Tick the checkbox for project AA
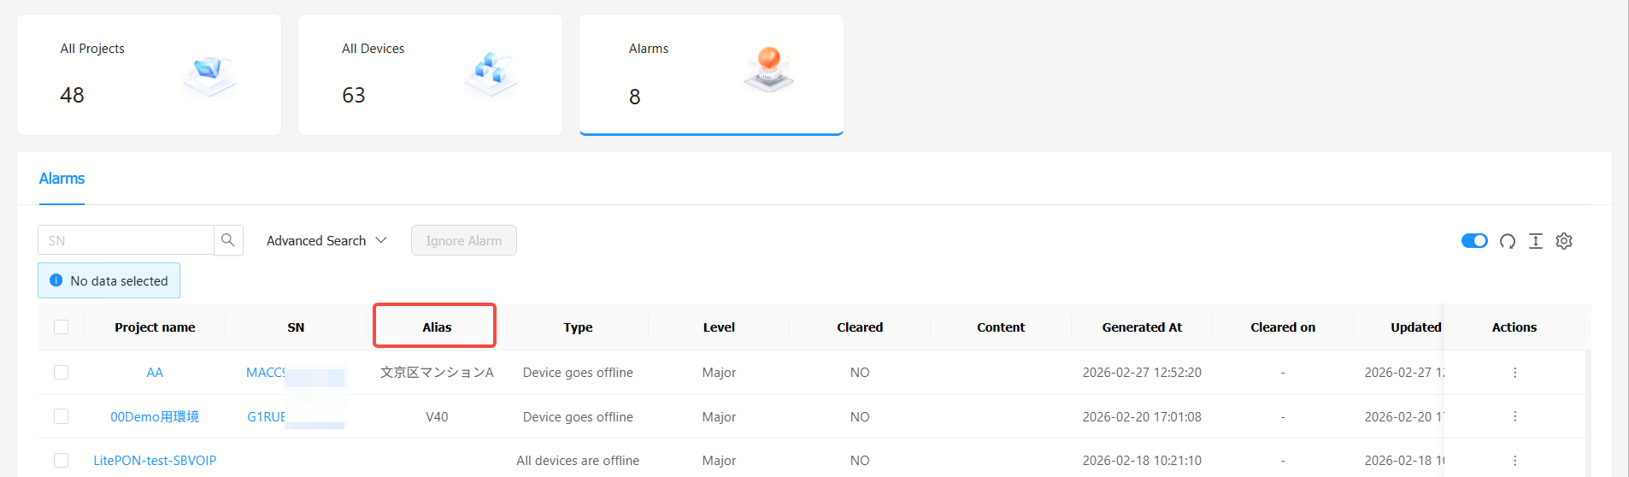 click(61, 373)
